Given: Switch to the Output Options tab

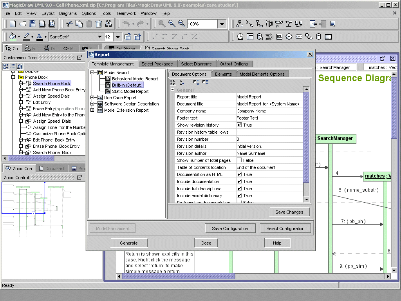Looking at the screenshot, I should [234, 64].
